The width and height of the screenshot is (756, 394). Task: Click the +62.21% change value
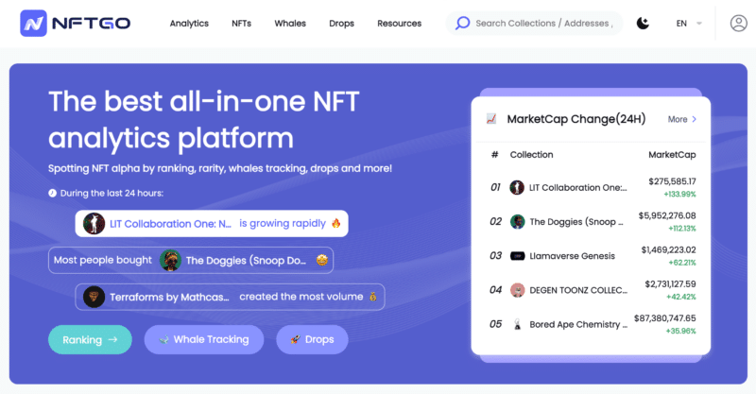pyautogui.click(x=681, y=263)
